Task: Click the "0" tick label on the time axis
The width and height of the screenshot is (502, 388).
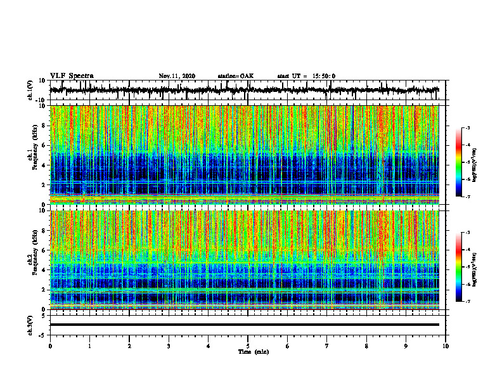Action: [50, 346]
